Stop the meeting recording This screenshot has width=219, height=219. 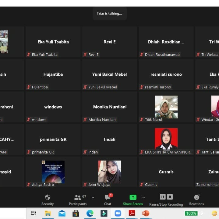click(170, 197)
